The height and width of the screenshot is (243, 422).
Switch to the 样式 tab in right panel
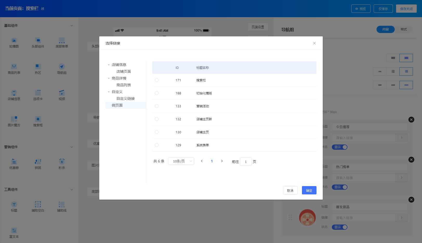tap(404, 29)
